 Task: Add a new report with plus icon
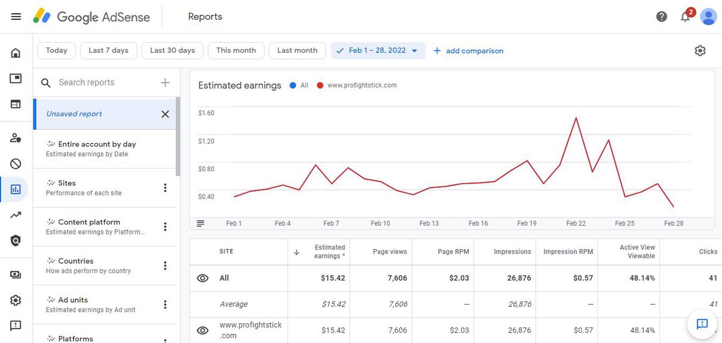click(x=165, y=82)
